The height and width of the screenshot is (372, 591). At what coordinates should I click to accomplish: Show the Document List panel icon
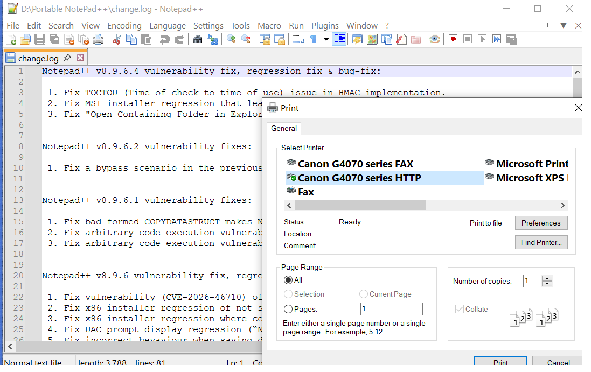(x=387, y=39)
